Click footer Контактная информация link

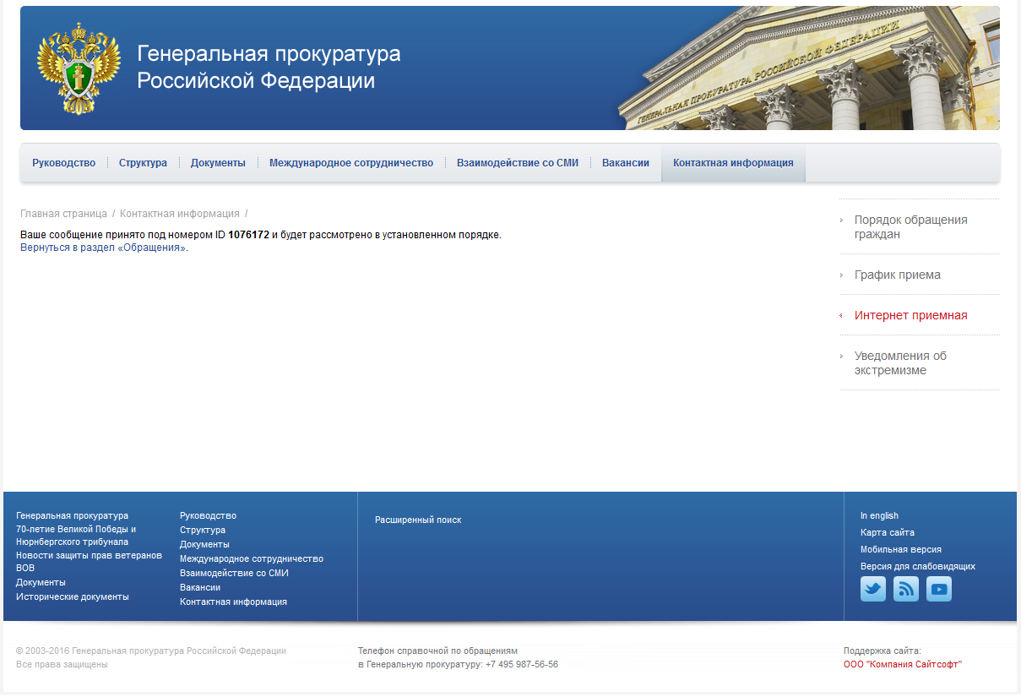tap(233, 602)
